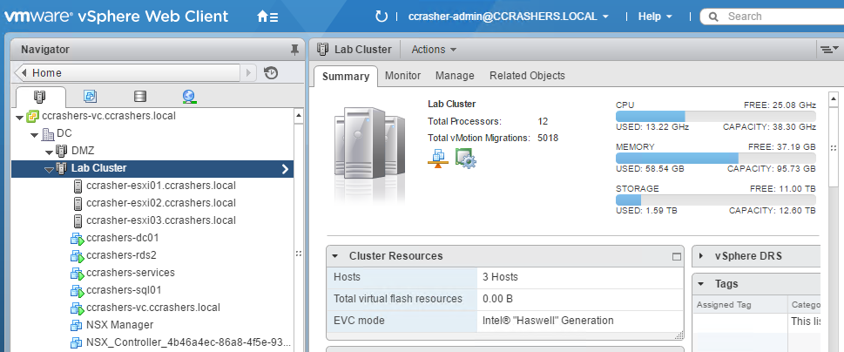Switch to Hosts and Clusters inventory tab
Viewport: 844px width, 352px height.
point(40,97)
